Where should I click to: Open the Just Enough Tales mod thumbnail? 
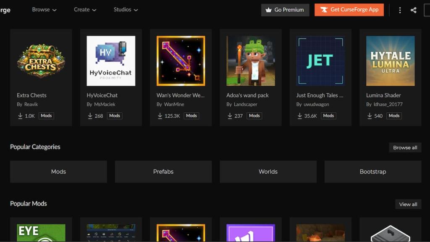[320, 61]
